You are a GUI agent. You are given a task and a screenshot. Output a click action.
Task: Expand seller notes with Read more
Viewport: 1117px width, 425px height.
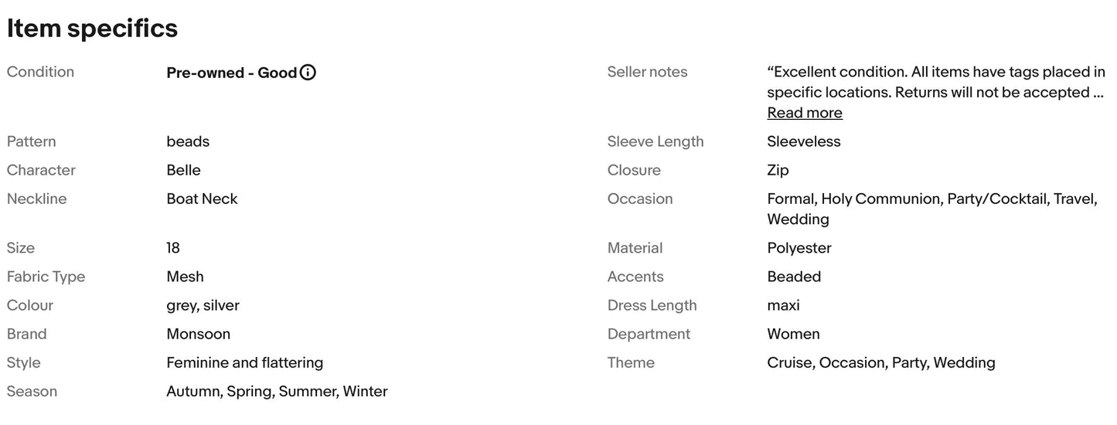pyautogui.click(x=804, y=113)
